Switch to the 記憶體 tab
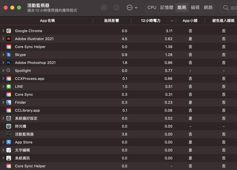Image resolution: width=237 pixels, height=170 pixels. [x=167, y=8]
